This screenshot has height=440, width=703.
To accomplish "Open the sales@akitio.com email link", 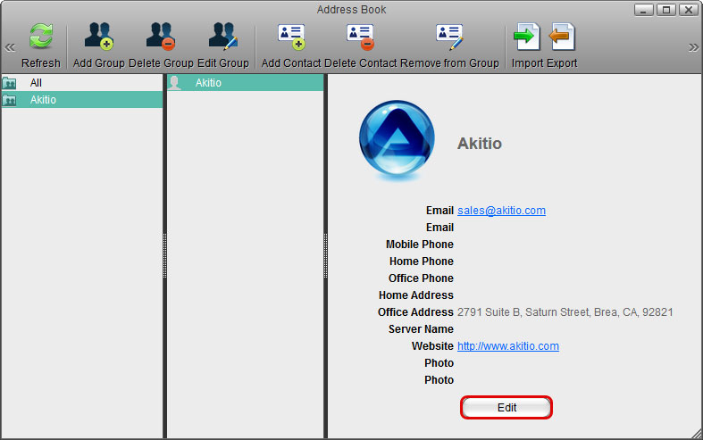I will pos(501,211).
